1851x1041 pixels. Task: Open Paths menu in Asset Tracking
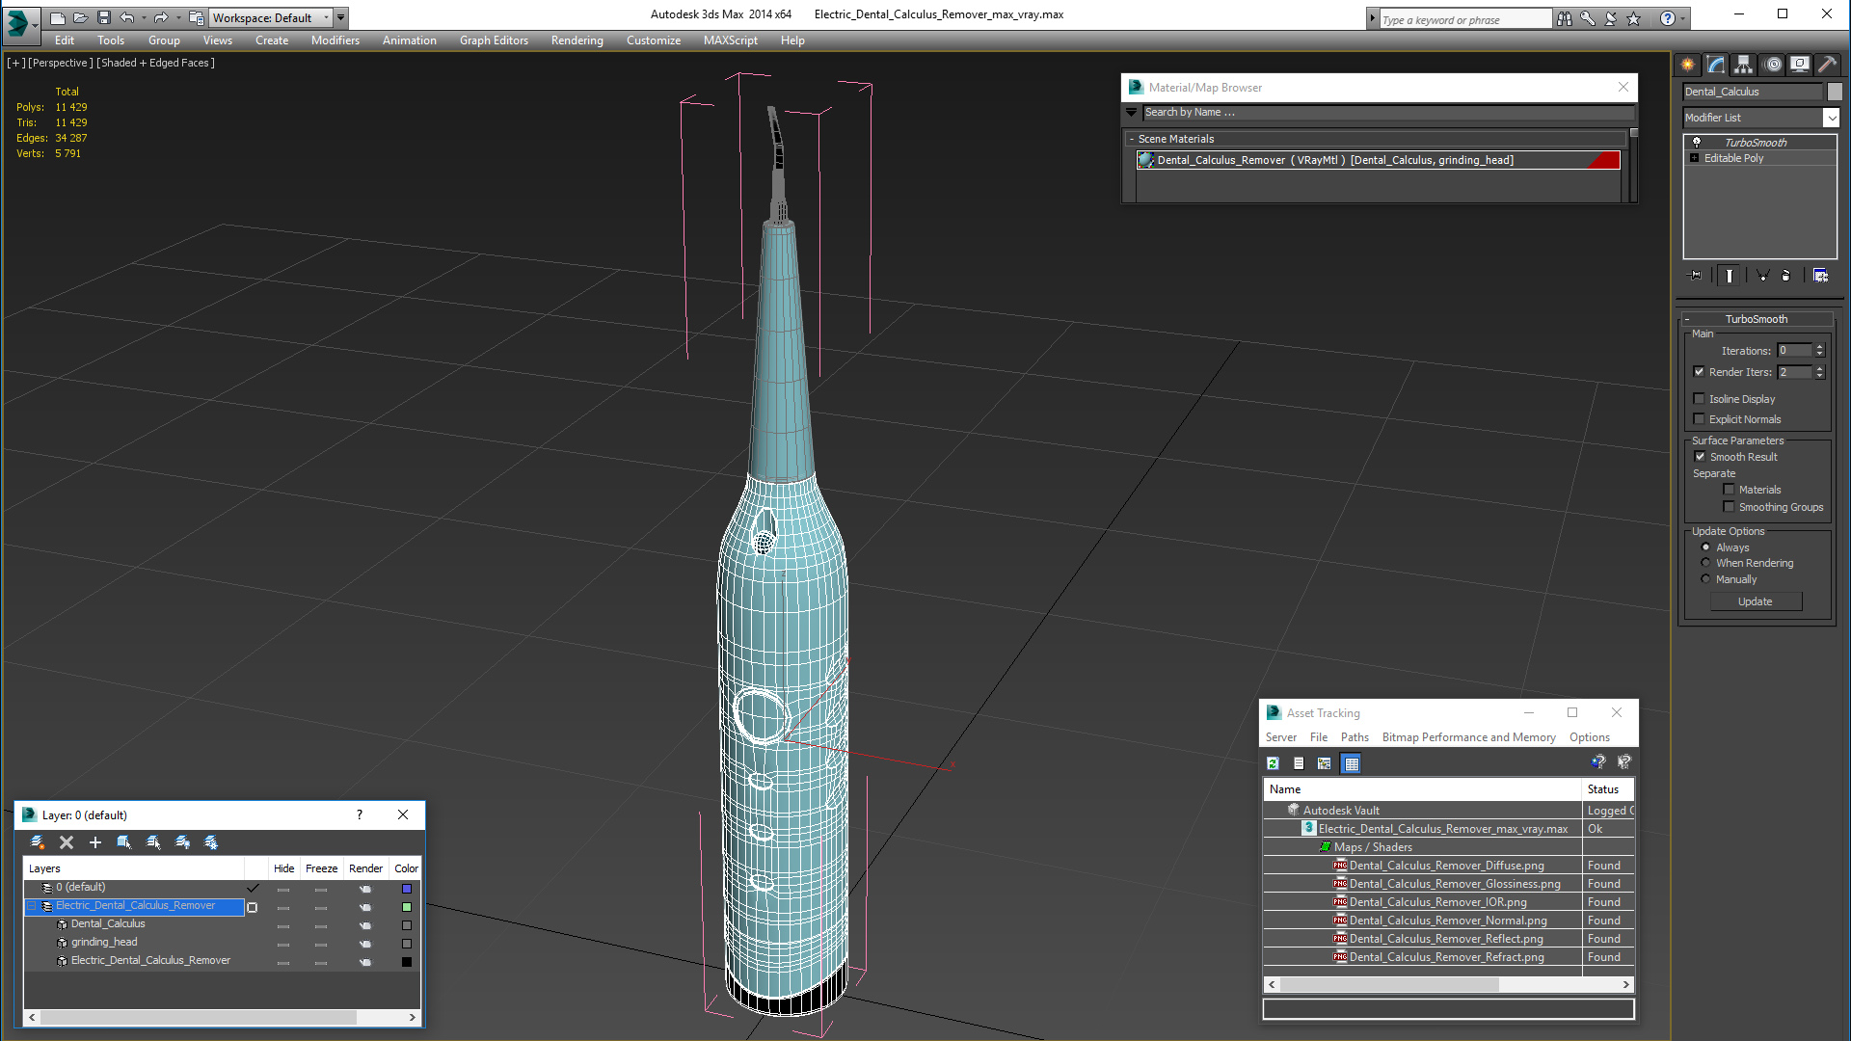click(x=1355, y=737)
